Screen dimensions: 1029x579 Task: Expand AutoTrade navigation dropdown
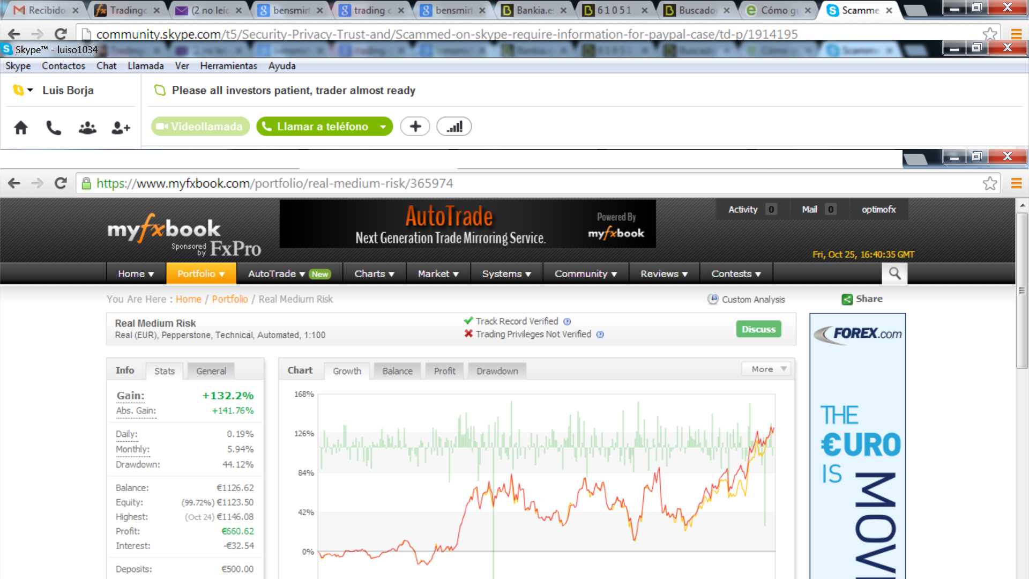pos(289,273)
